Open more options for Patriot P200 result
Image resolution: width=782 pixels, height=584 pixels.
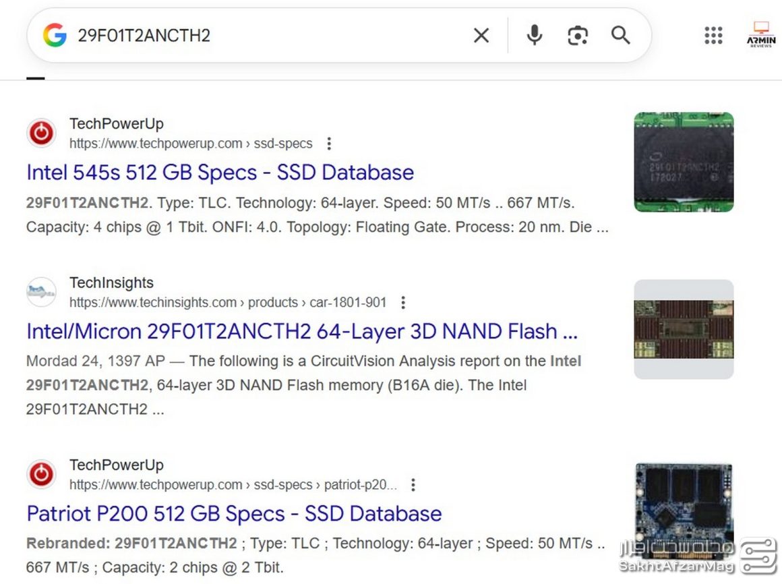(413, 485)
